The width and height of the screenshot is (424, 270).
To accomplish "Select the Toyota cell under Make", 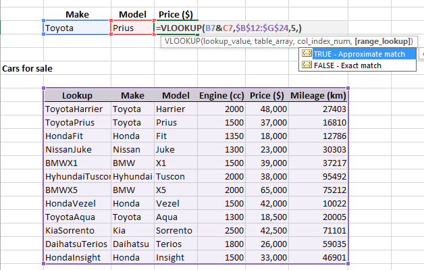I will click(77, 28).
